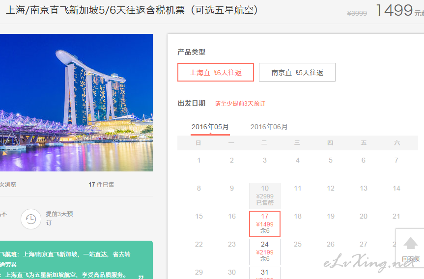The image size is (424, 279).
Task: Click the 1499 price in the header
Action: [x=394, y=10]
